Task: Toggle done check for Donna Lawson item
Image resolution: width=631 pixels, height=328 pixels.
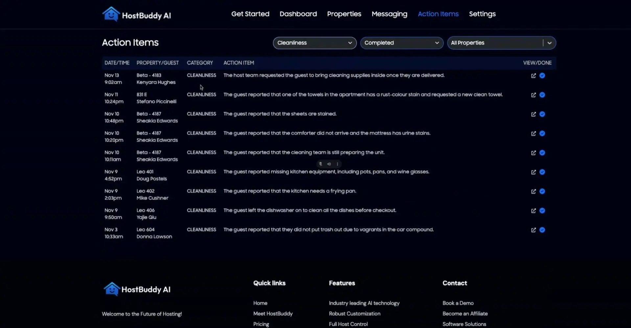Action: click(542, 230)
